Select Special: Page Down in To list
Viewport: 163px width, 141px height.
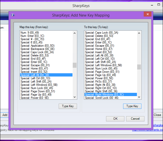111,72
